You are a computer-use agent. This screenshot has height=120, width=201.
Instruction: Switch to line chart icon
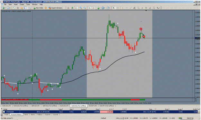point(76,8)
